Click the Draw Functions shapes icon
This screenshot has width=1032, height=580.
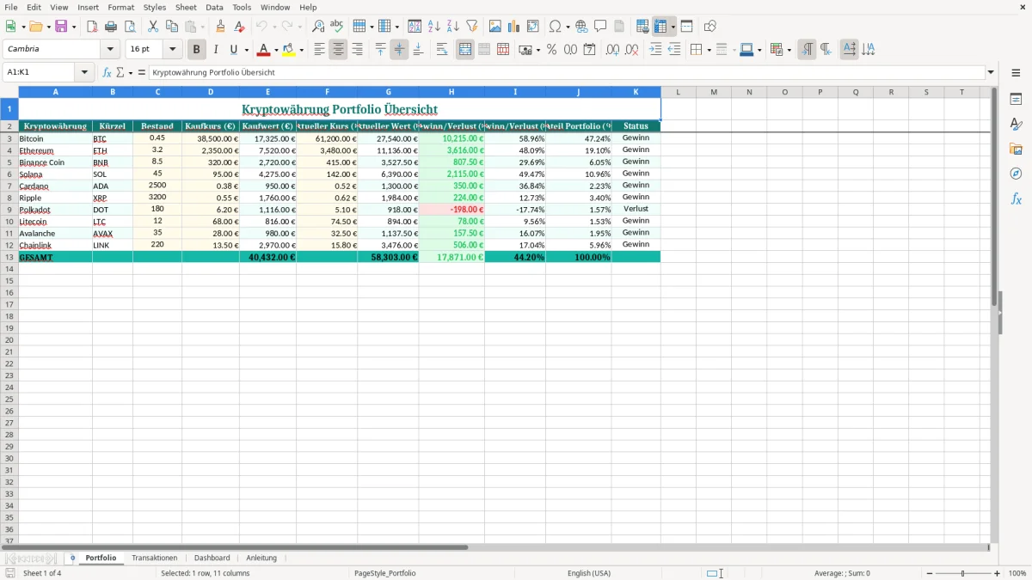coord(710,27)
